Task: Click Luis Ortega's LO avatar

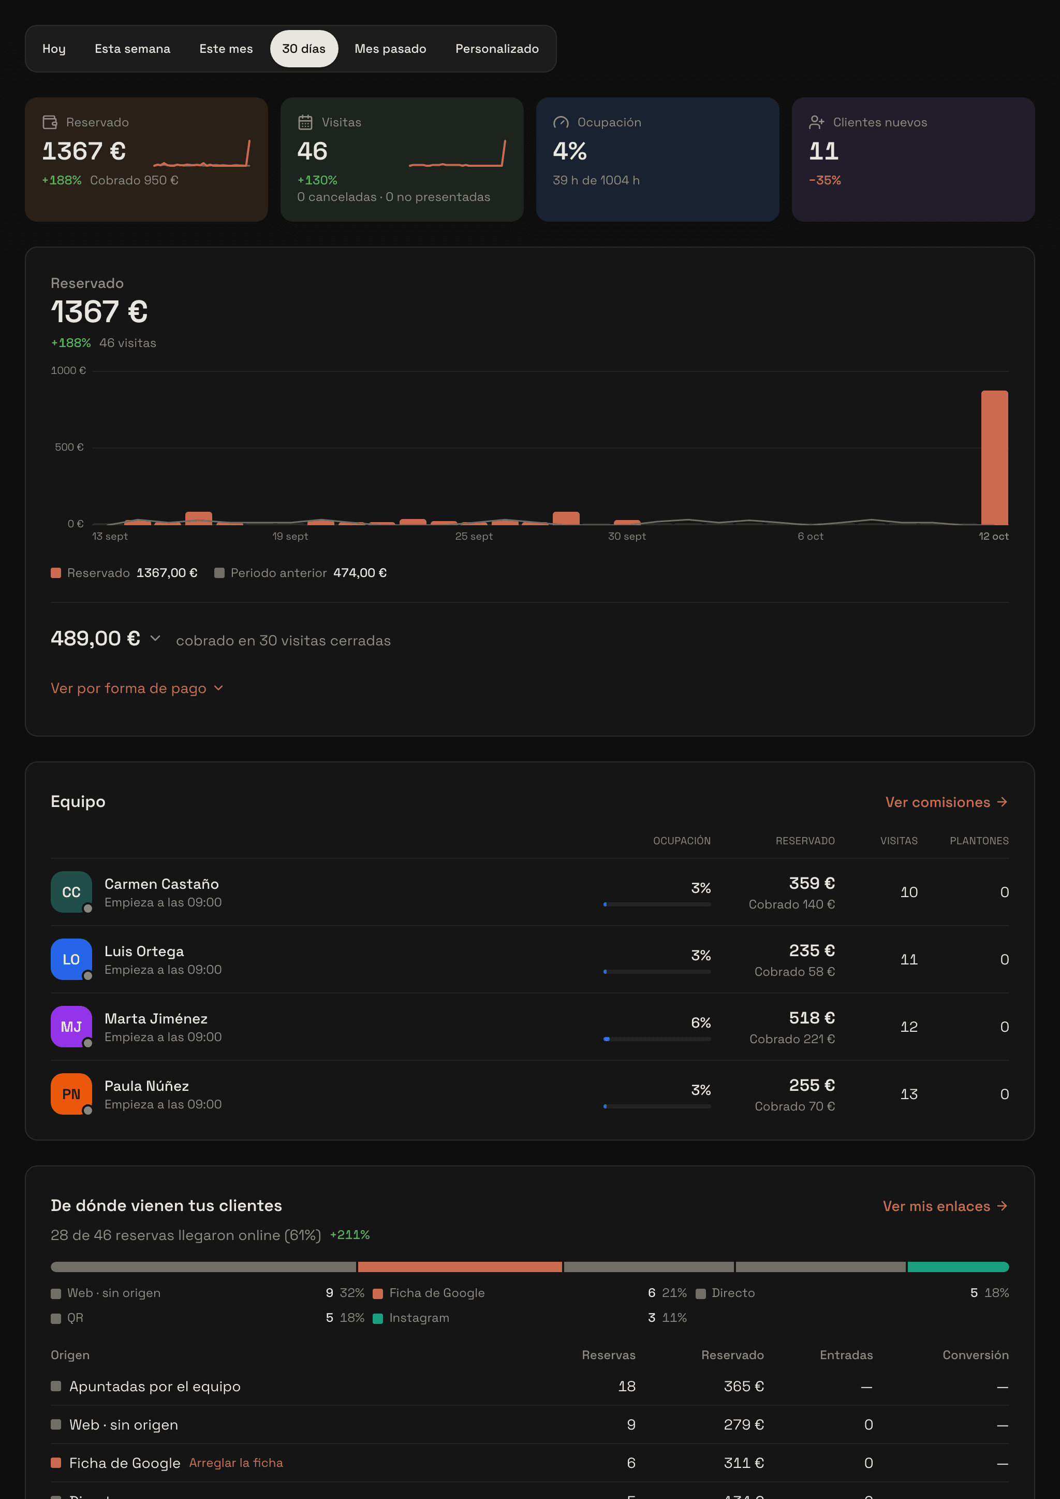Action: [x=71, y=959]
